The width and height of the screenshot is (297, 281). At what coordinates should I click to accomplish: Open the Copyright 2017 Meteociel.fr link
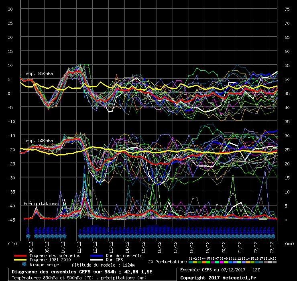[218, 278]
